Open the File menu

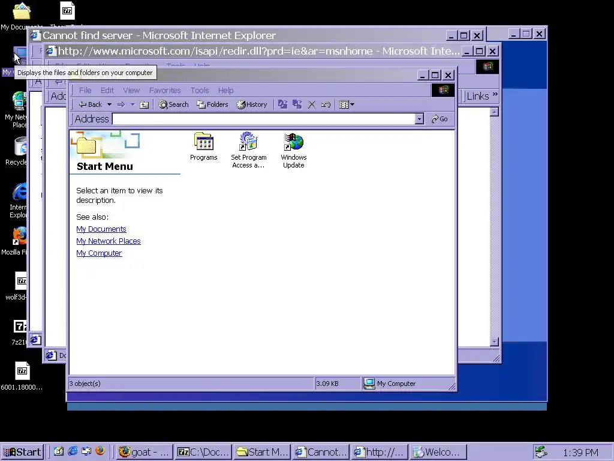[85, 90]
